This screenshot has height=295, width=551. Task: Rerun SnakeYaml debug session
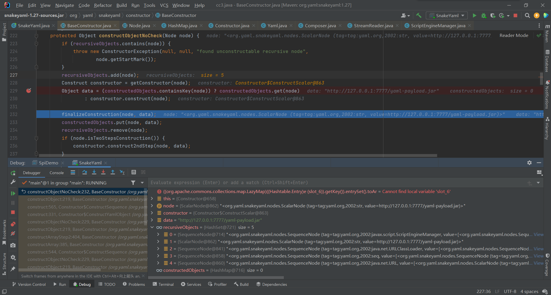pos(13,173)
